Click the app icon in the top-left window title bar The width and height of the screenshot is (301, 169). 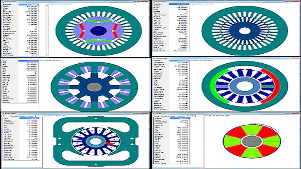click(x=3, y=2)
